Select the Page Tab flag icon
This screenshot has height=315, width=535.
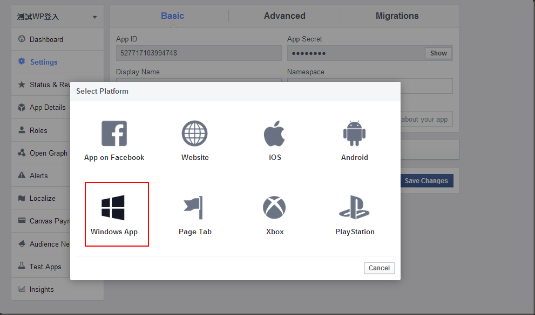(x=193, y=207)
